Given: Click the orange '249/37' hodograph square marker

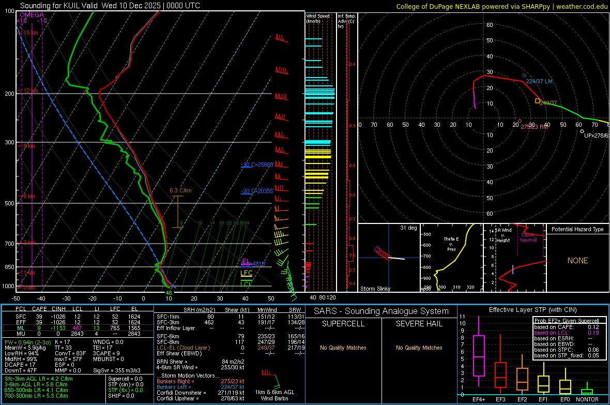Looking at the screenshot, I should click(x=537, y=101).
